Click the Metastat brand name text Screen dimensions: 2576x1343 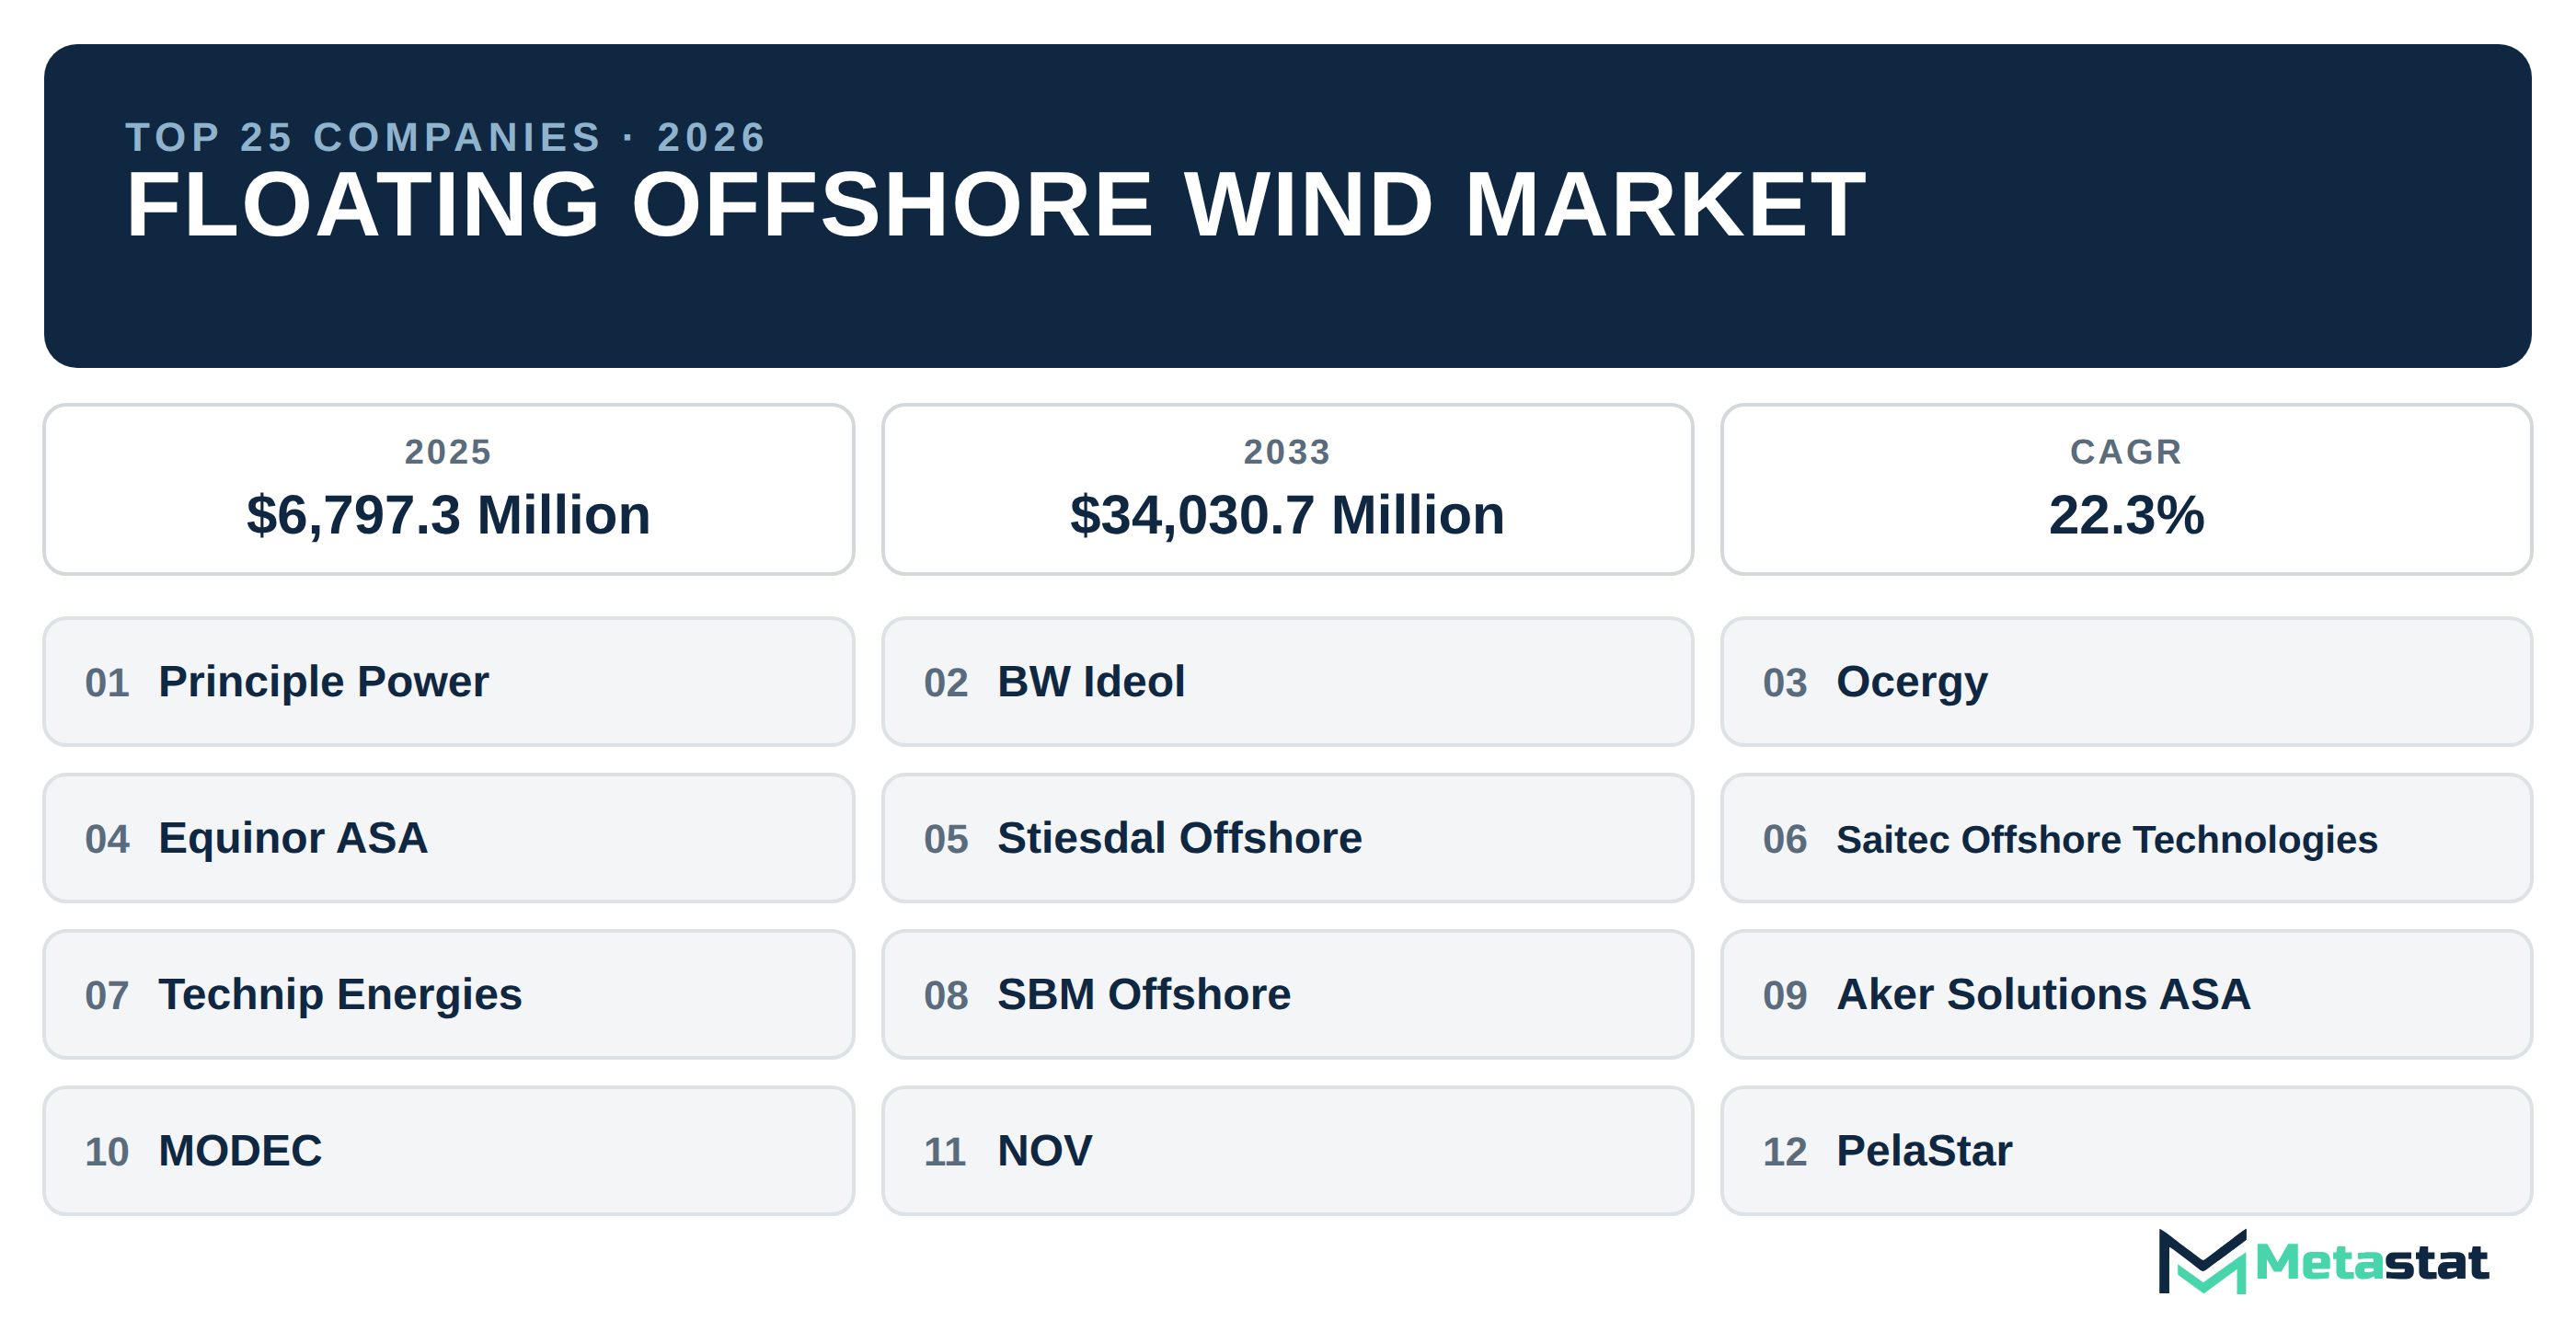tap(2372, 1263)
